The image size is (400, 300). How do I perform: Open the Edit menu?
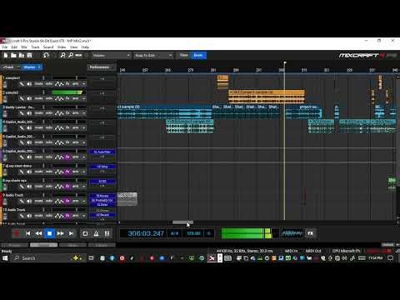pos(14,47)
